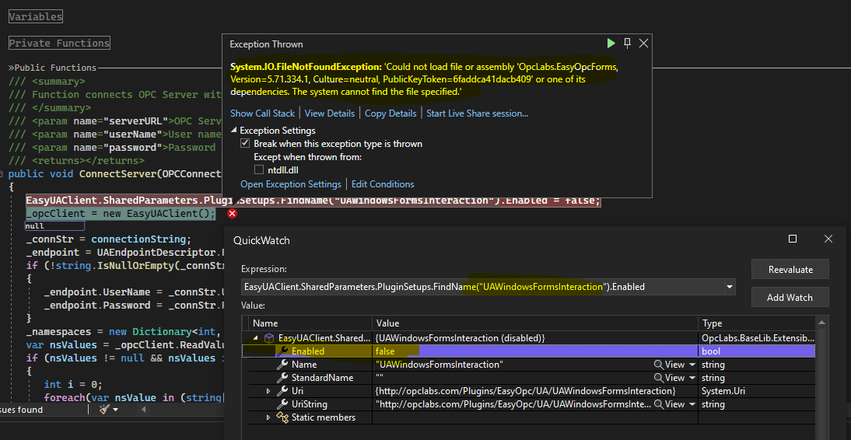Click the Reevaluate button

pyautogui.click(x=790, y=270)
